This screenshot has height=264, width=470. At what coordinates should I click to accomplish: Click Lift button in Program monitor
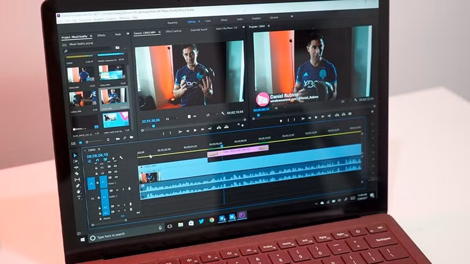click(x=337, y=115)
